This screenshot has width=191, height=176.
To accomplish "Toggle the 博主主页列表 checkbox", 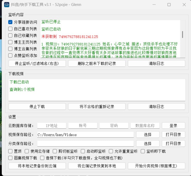I will (x=11, y=42).
